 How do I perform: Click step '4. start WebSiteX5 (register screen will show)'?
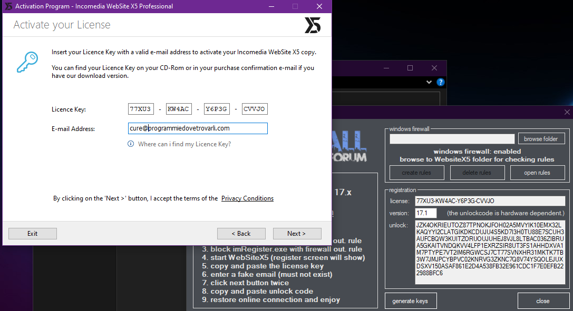pos(284,258)
